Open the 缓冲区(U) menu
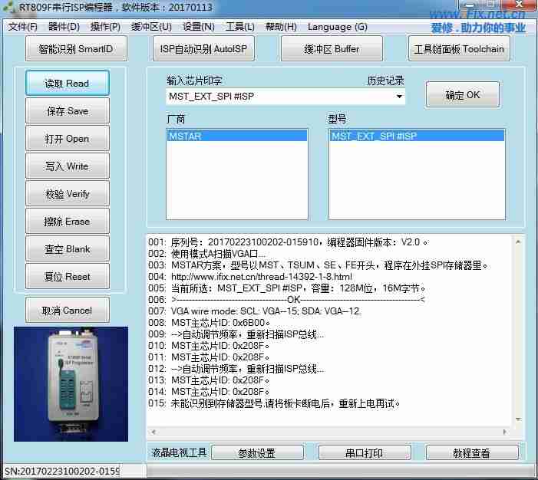This screenshot has height=480, width=538. tap(151, 27)
